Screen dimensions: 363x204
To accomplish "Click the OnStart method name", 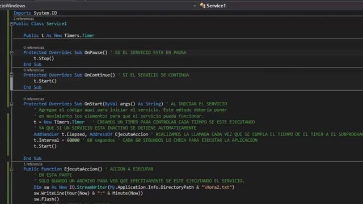I will [x=94, y=104].
